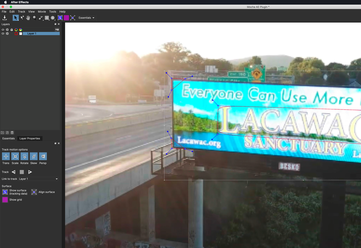Toggle Persp track motion option
The width and height of the screenshot is (361, 248).
click(43, 156)
